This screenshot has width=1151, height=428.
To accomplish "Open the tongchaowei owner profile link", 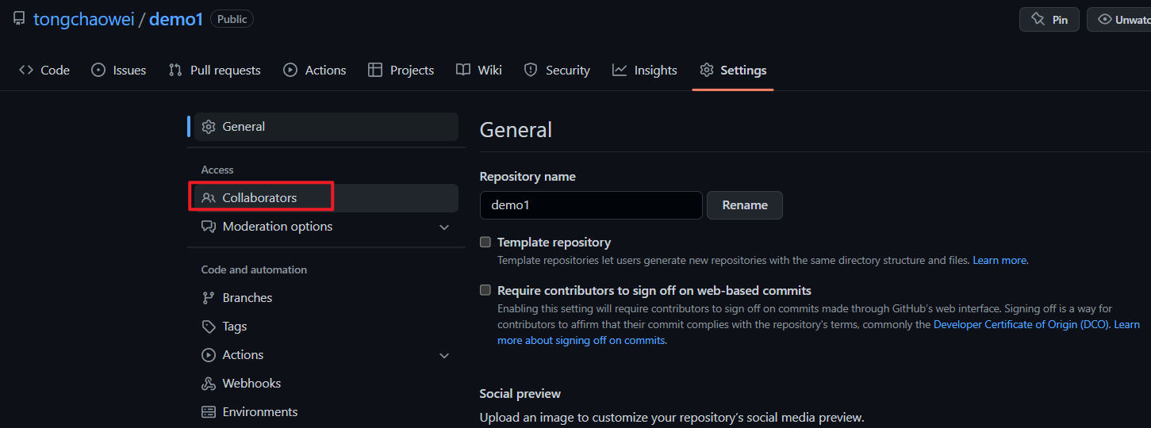I will coord(83,19).
